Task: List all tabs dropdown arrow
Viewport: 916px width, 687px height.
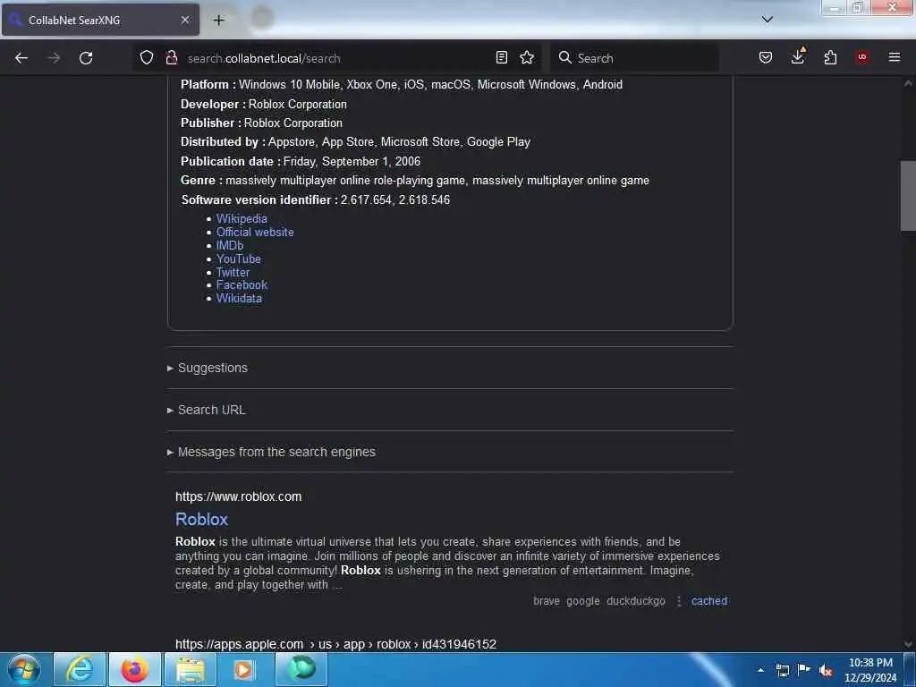Action: pyautogui.click(x=767, y=20)
